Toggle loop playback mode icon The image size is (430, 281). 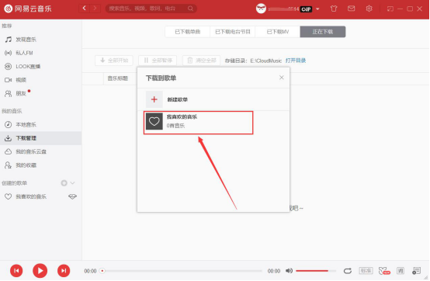348,271
